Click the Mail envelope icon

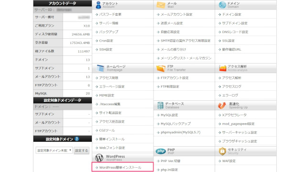click(x=161, y=5)
